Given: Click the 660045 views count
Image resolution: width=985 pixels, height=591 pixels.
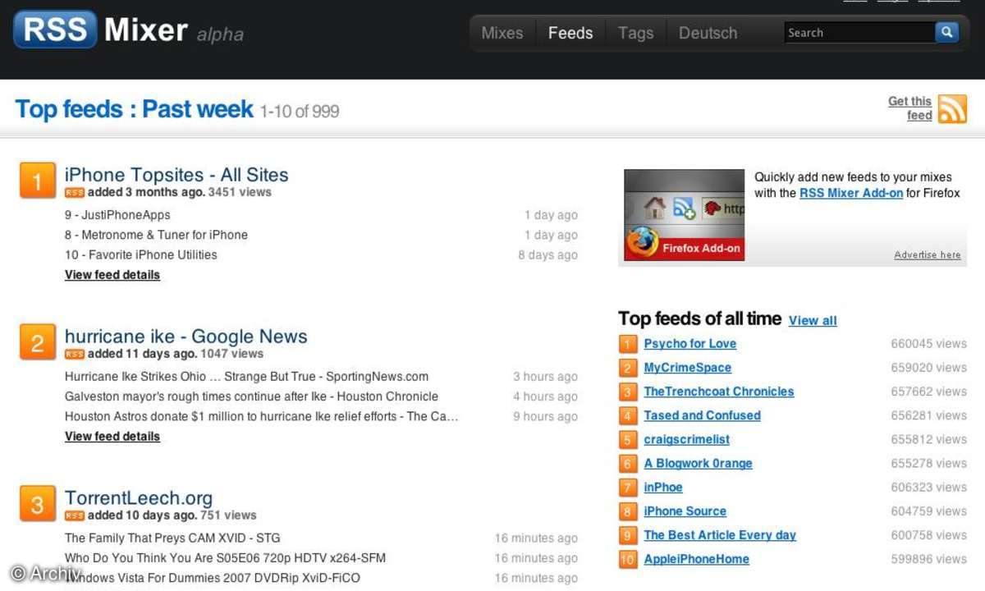Looking at the screenshot, I should point(929,344).
